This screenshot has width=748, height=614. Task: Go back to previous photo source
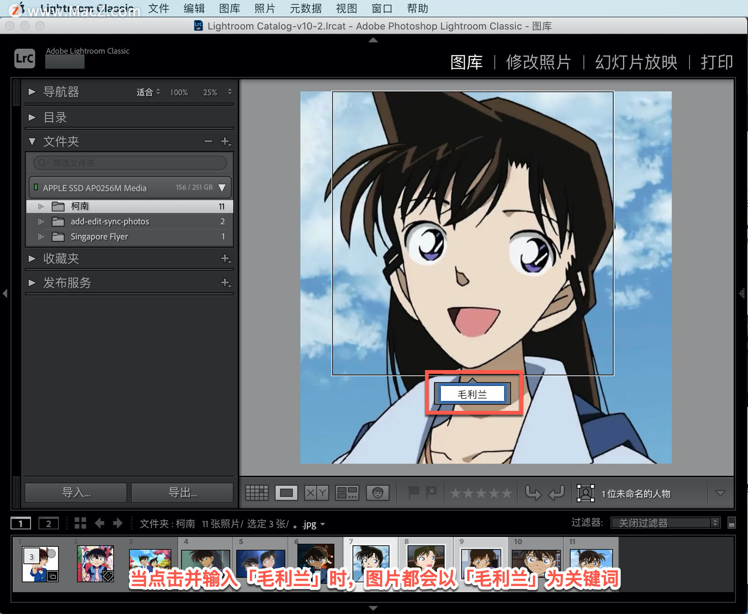[99, 523]
